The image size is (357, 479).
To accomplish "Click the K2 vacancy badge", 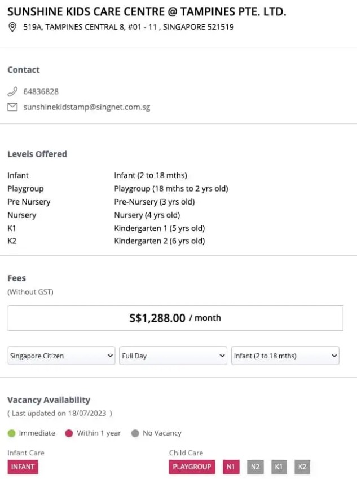I will coord(302,467).
